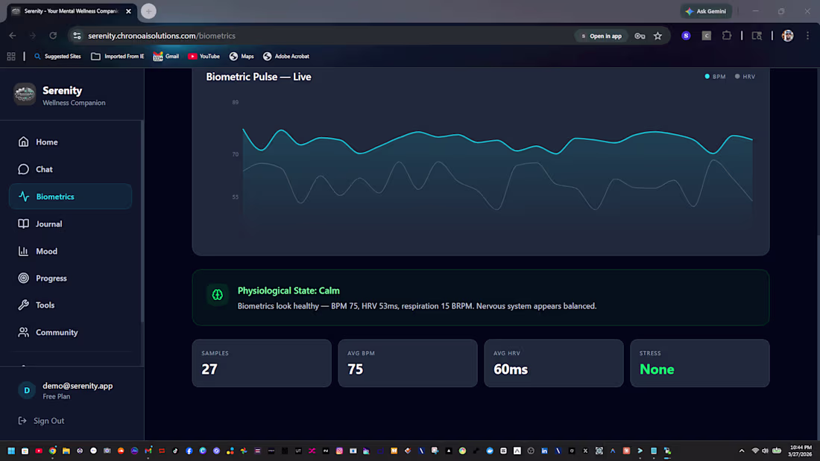Open the Adobe Acrobat bookmark
The width and height of the screenshot is (820, 461).
[x=286, y=57]
